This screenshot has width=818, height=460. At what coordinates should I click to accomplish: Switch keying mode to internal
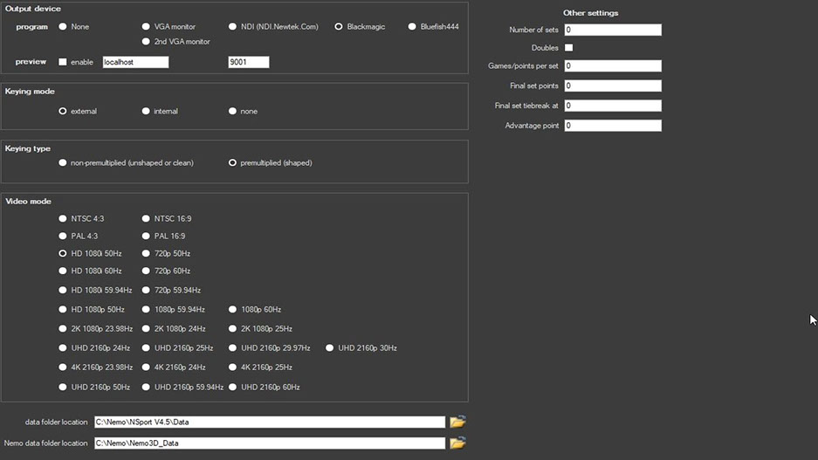(146, 112)
